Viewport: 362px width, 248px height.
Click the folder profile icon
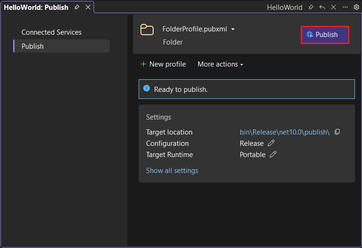(147, 30)
